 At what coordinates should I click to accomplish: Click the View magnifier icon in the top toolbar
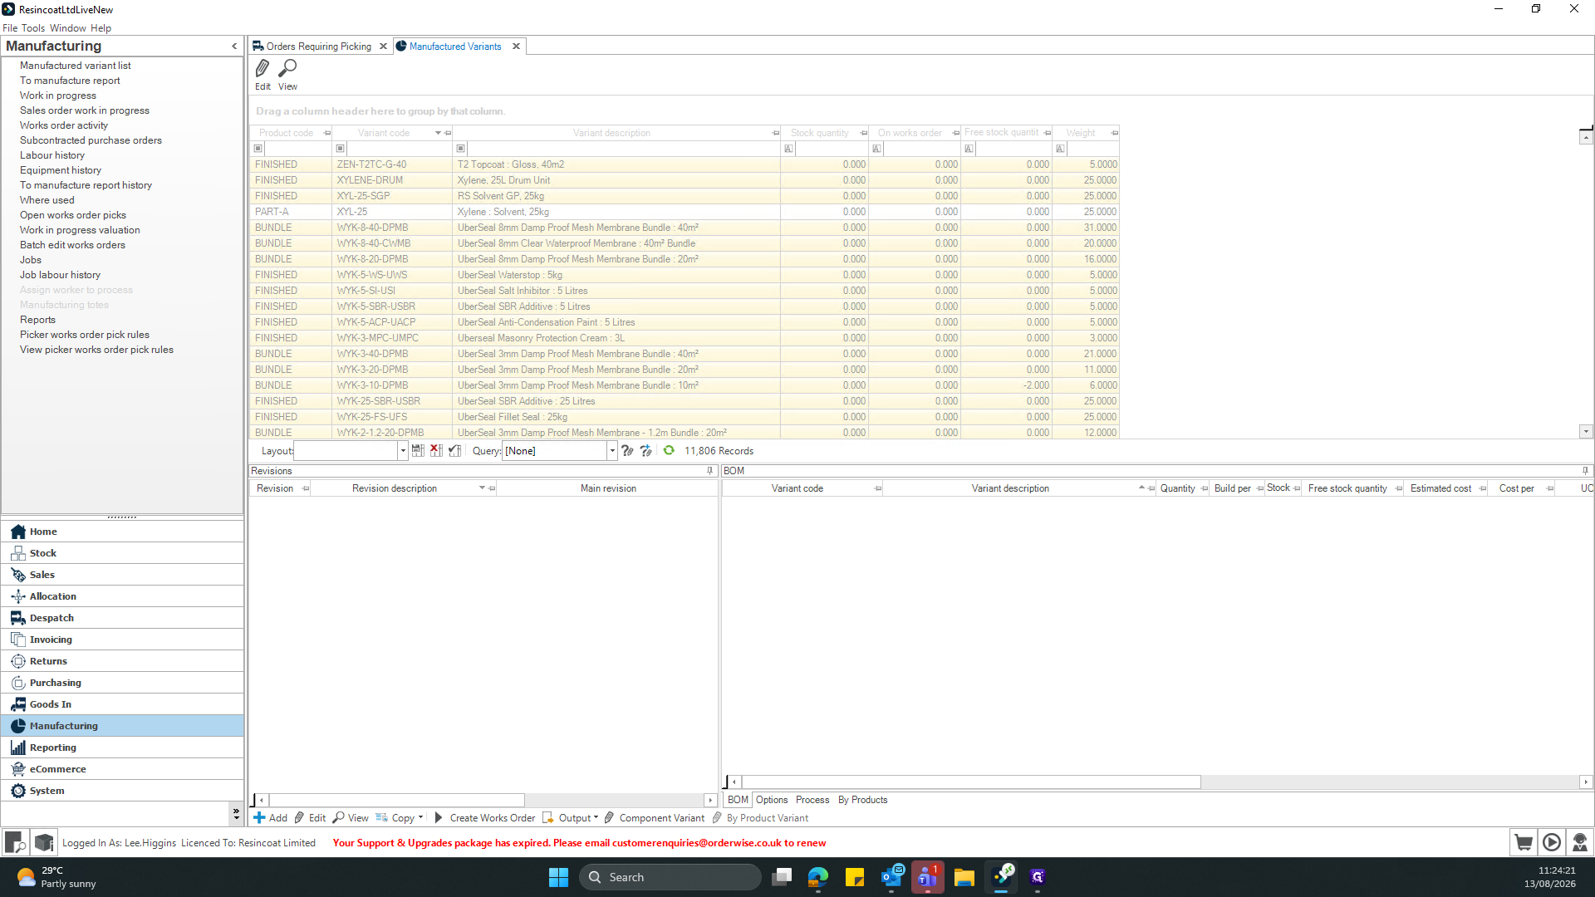point(287,68)
